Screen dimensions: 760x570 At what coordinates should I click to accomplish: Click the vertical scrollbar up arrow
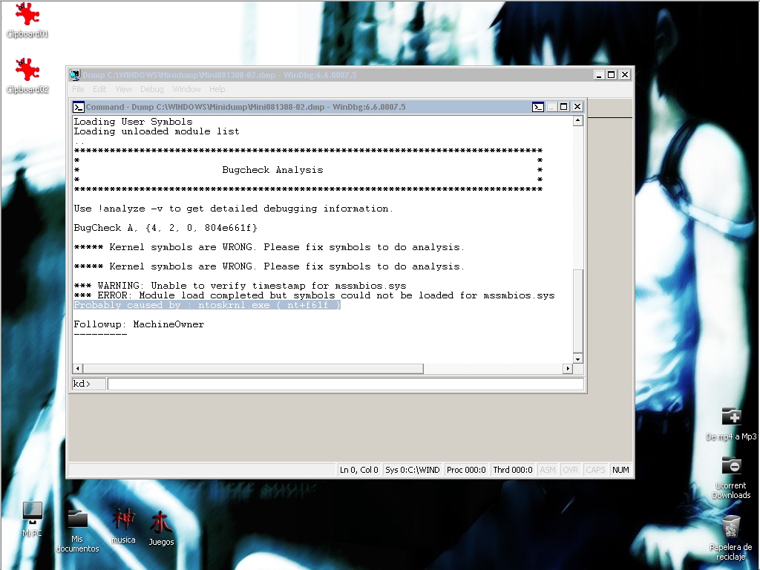[577, 121]
